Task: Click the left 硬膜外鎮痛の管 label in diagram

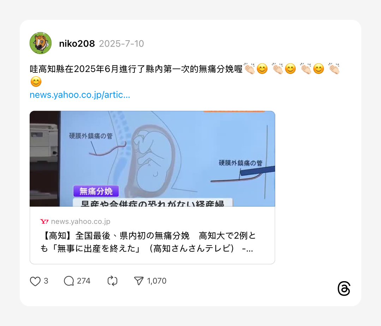Action: (91, 136)
